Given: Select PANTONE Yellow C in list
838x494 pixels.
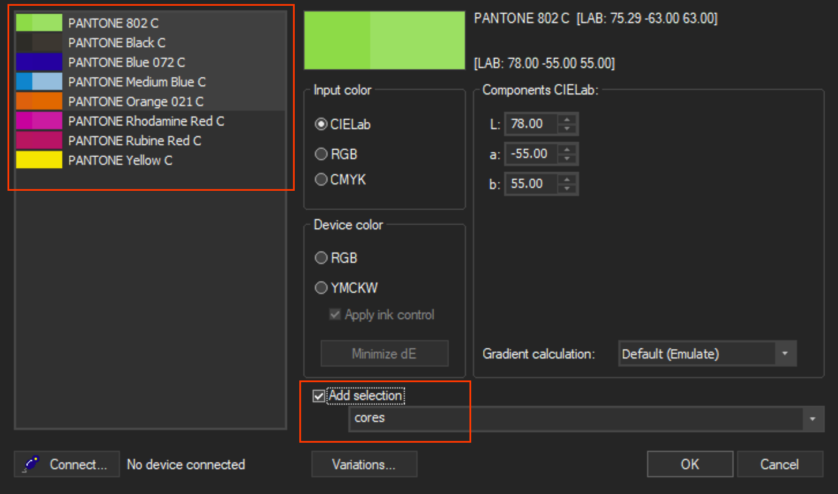Looking at the screenshot, I should point(151,160).
